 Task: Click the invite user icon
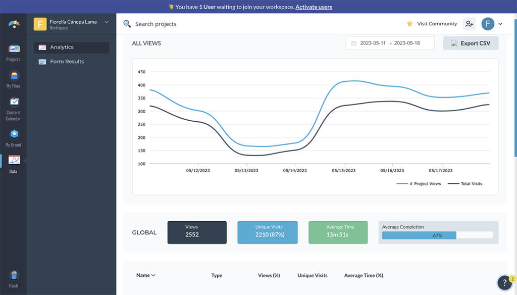469,24
